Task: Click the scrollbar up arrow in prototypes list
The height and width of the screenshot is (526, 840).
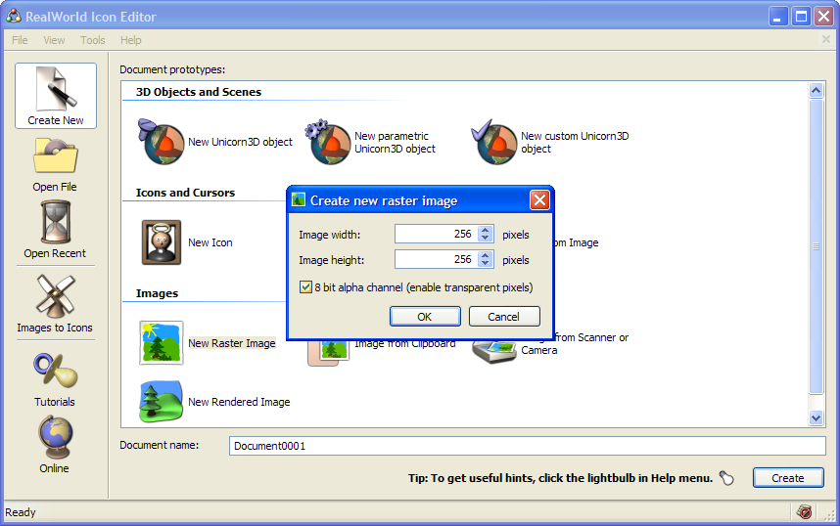Action: tap(816, 90)
